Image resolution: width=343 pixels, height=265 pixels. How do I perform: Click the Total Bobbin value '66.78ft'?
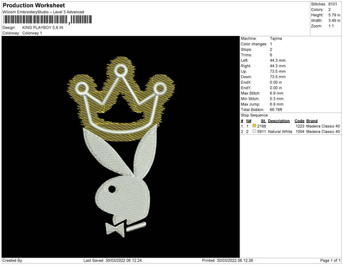[x=276, y=110]
